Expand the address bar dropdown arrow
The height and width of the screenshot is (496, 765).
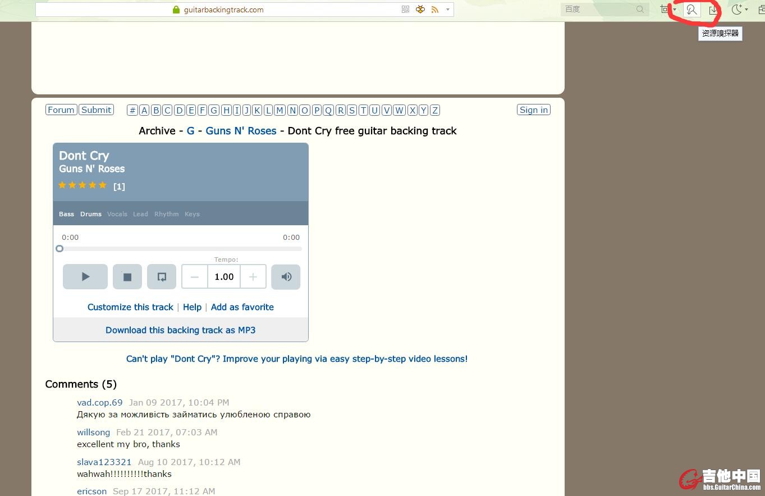(447, 10)
